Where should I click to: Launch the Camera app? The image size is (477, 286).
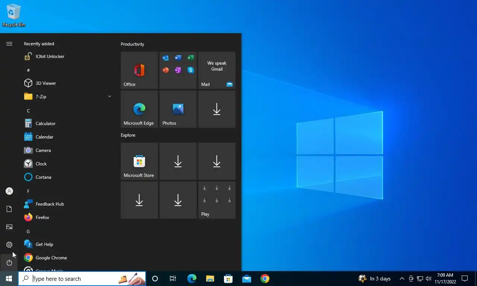pyautogui.click(x=68, y=150)
